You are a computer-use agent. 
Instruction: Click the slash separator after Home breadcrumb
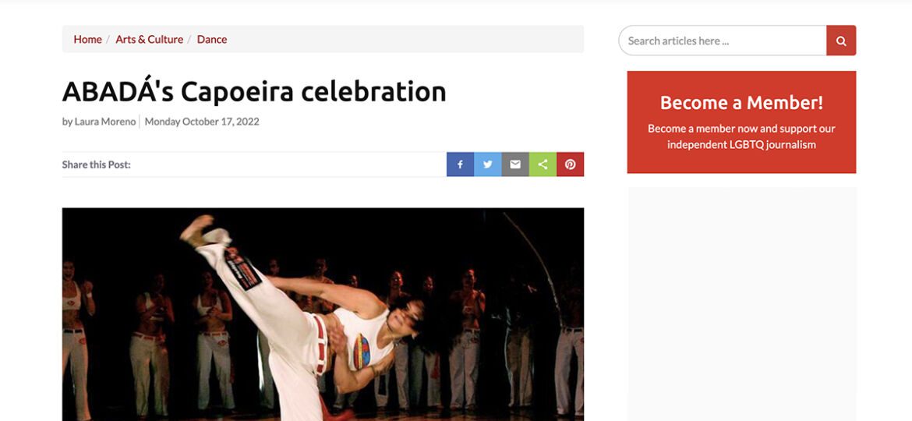[109, 40]
